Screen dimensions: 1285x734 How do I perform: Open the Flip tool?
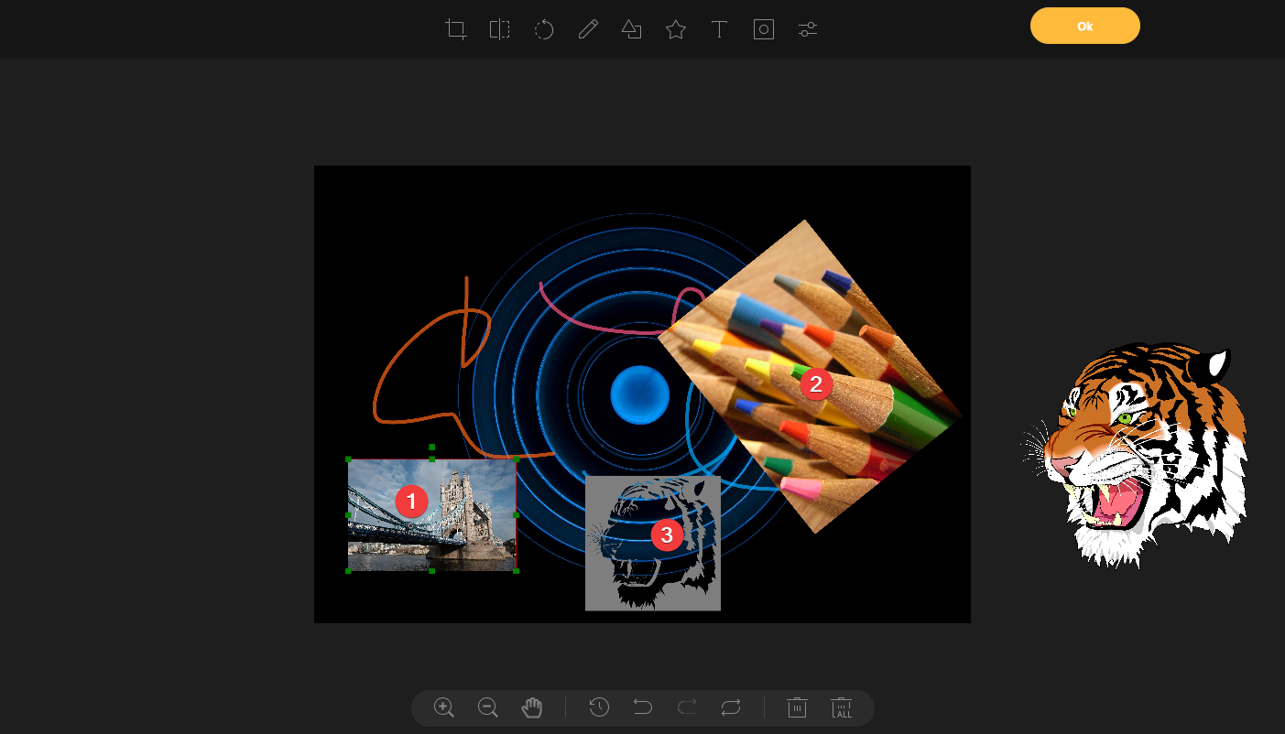pyautogui.click(x=499, y=28)
